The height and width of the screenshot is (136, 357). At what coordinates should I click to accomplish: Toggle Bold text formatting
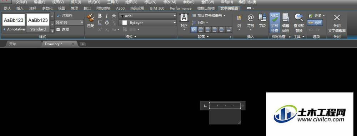[100, 16]
